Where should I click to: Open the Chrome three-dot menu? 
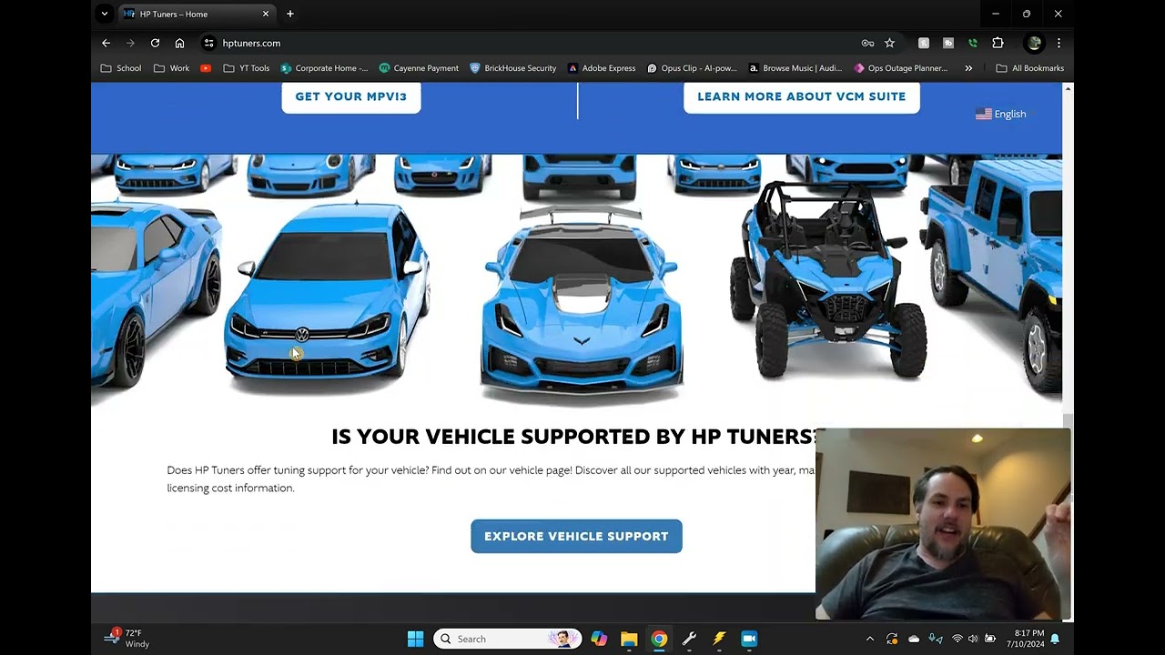pos(1059,43)
